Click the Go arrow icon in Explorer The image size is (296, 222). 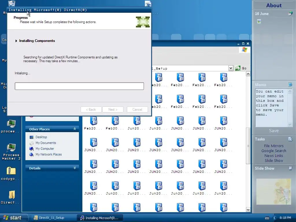point(238,68)
